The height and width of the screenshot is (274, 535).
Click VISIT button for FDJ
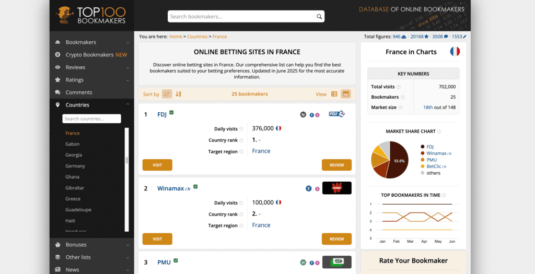click(x=157, y=165)
